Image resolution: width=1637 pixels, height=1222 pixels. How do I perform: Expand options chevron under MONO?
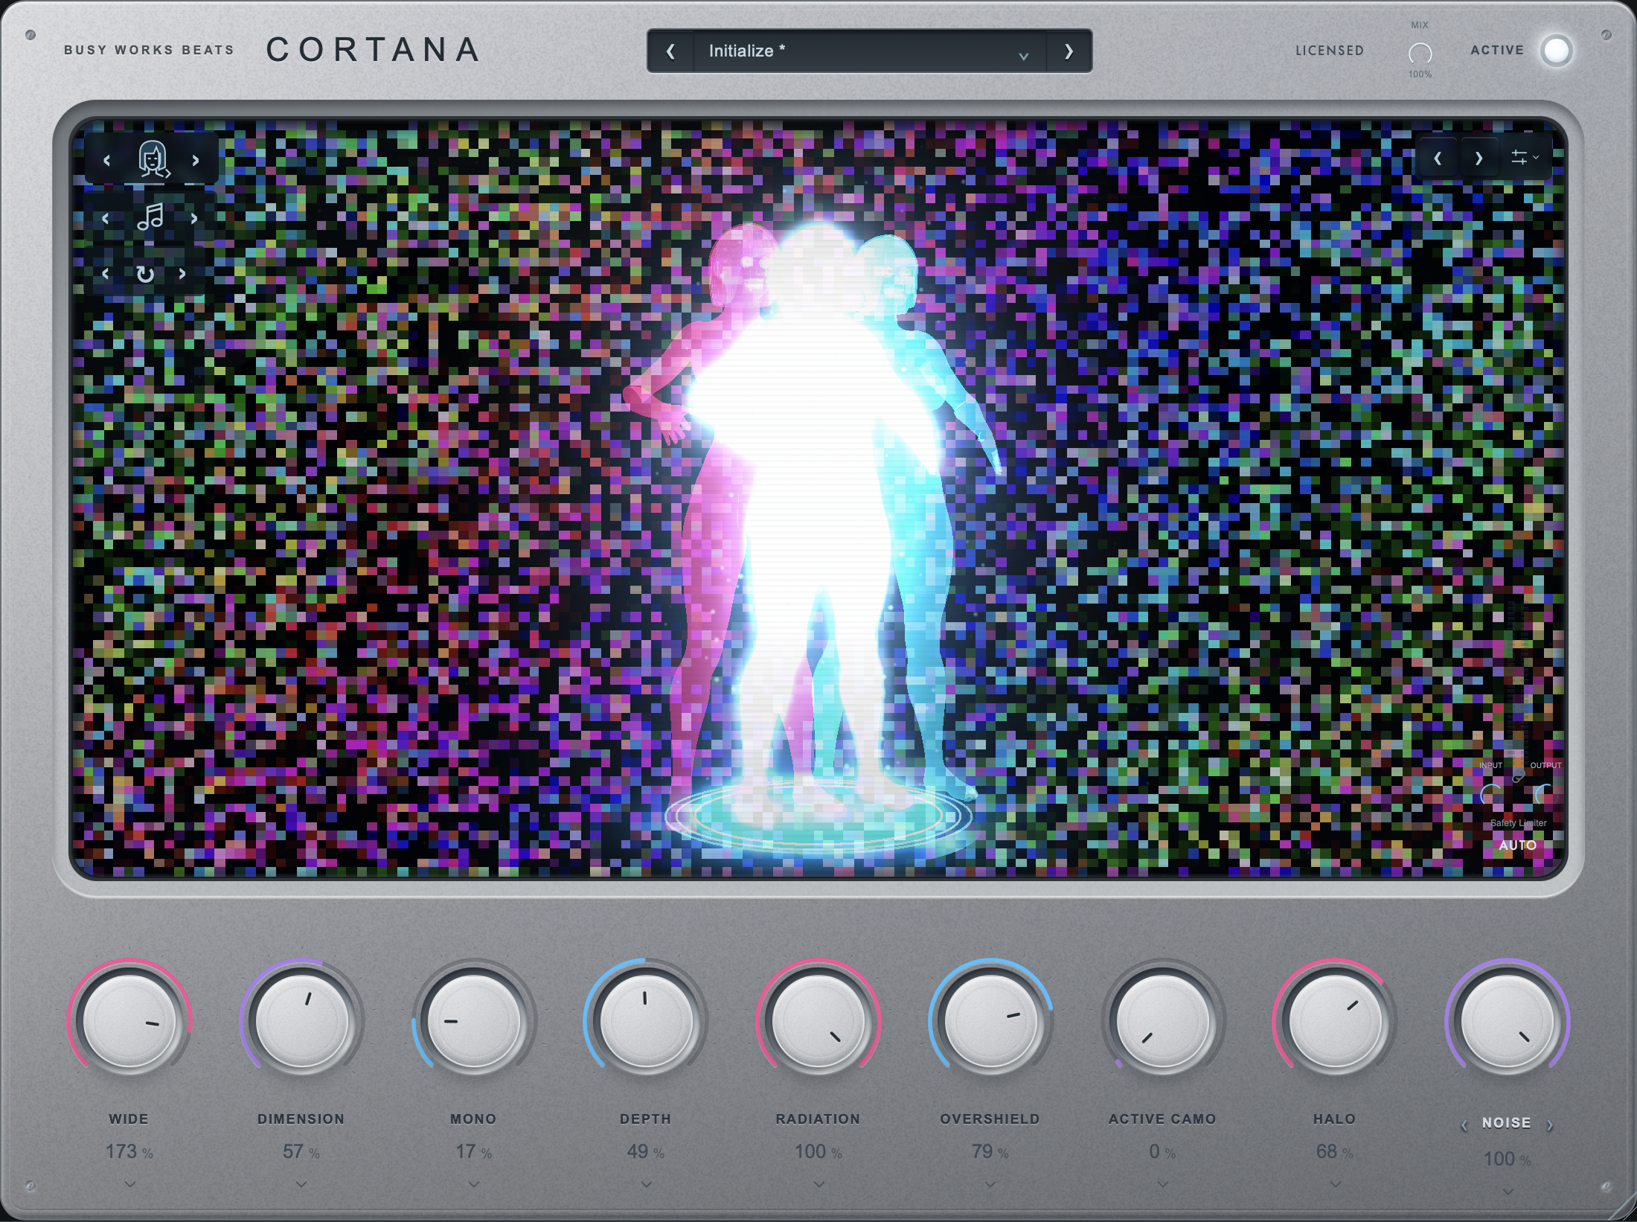(x=474, y=1183)
